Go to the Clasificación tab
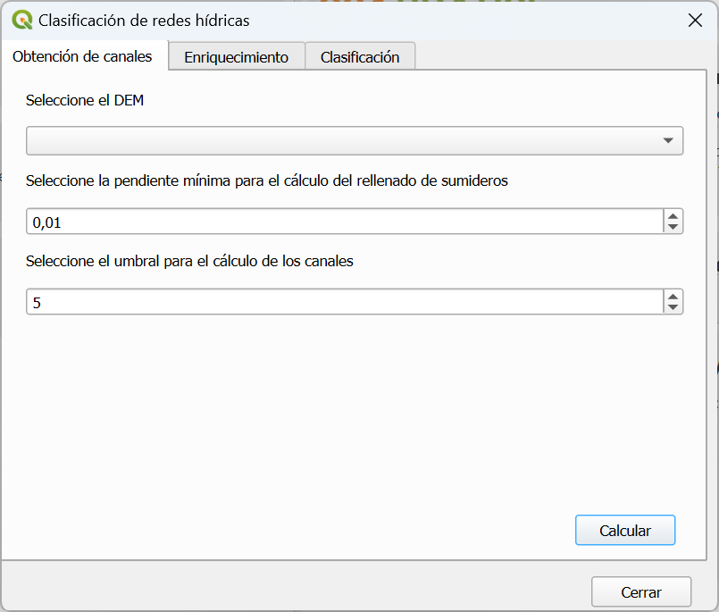 tap(359, 57)
